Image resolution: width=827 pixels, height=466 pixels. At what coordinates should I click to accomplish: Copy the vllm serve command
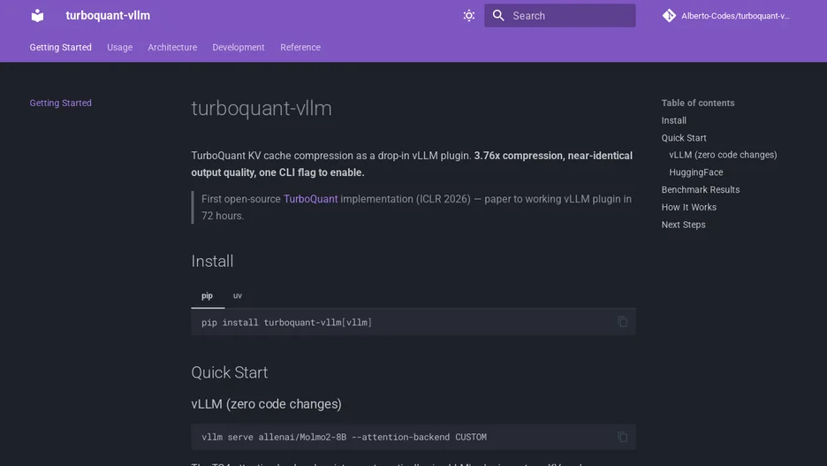click(622, 437)
